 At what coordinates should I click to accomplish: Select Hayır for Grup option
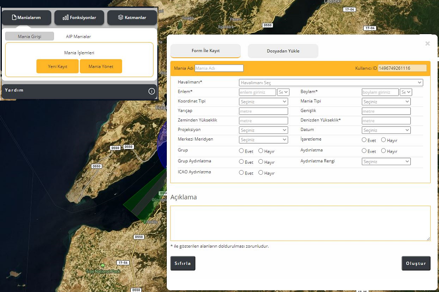(261, 151)
